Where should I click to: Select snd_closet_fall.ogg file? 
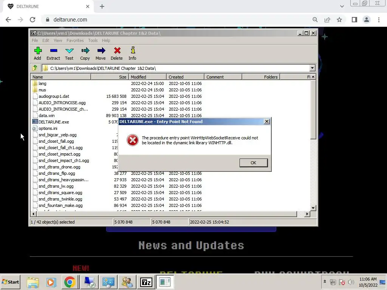click(x=53, y=141)
